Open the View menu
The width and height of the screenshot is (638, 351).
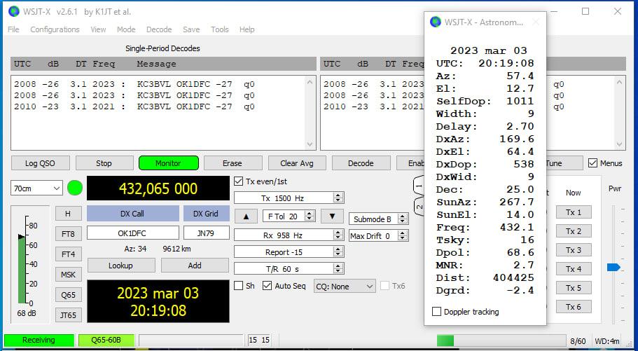[98, 29]
